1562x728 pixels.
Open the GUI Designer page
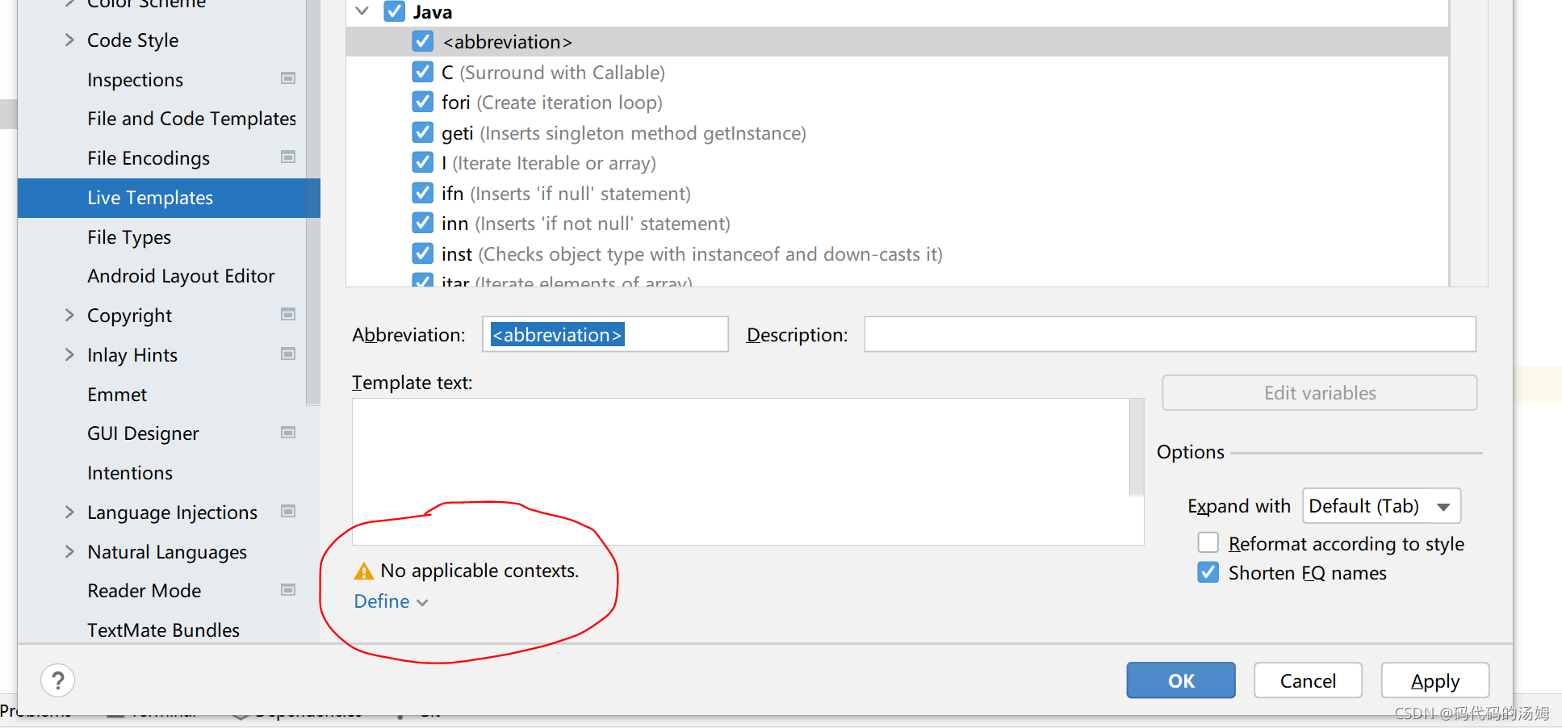point(143,433)
